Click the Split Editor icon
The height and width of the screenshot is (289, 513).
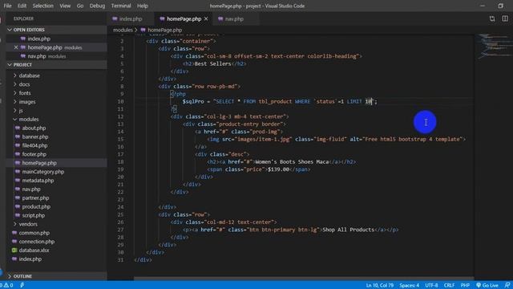pos(505,18)
